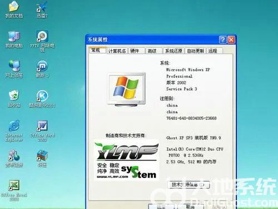Image resolution: width=278 pixels, height=209 pixels.
Task: Open the My Documents (我的文档) desktop icon
Action: [14, 9]
